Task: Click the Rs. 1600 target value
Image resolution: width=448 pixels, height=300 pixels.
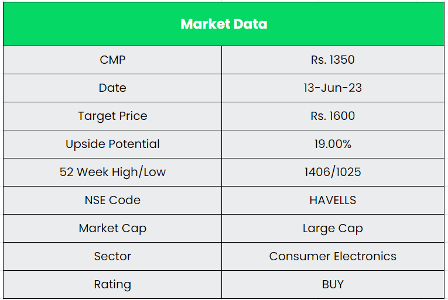Action: pos(333,116)
